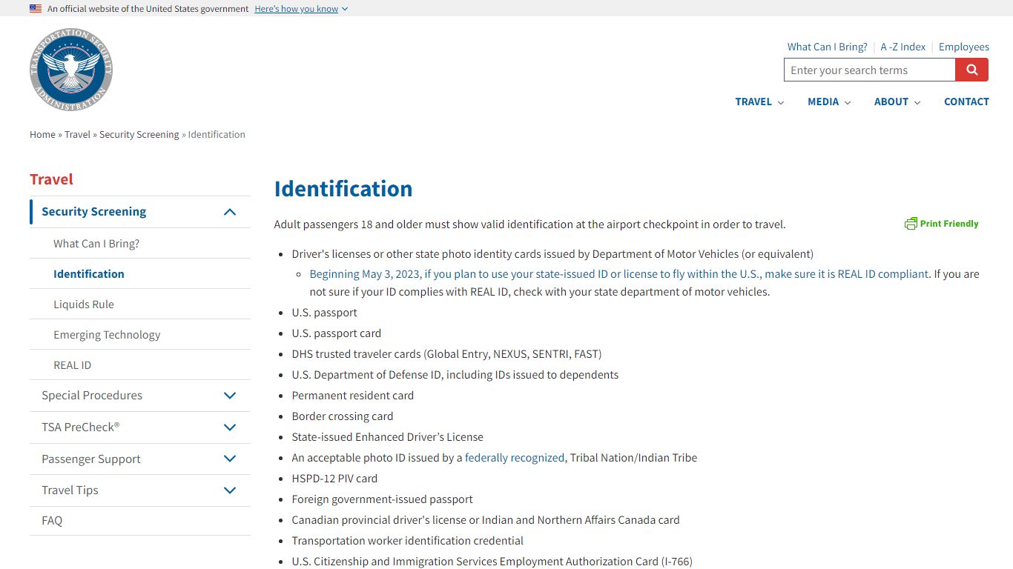
Task: Click the printer icon beside Print Friendly
Action: pyautogui.click(x=911, y=224)
